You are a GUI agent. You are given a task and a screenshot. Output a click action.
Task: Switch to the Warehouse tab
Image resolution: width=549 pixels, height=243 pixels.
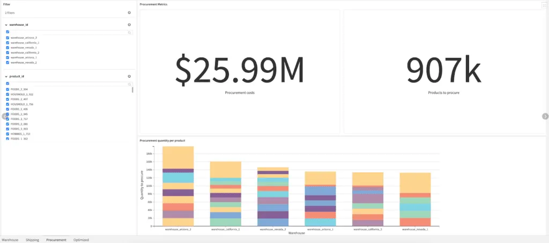[10, 240]
